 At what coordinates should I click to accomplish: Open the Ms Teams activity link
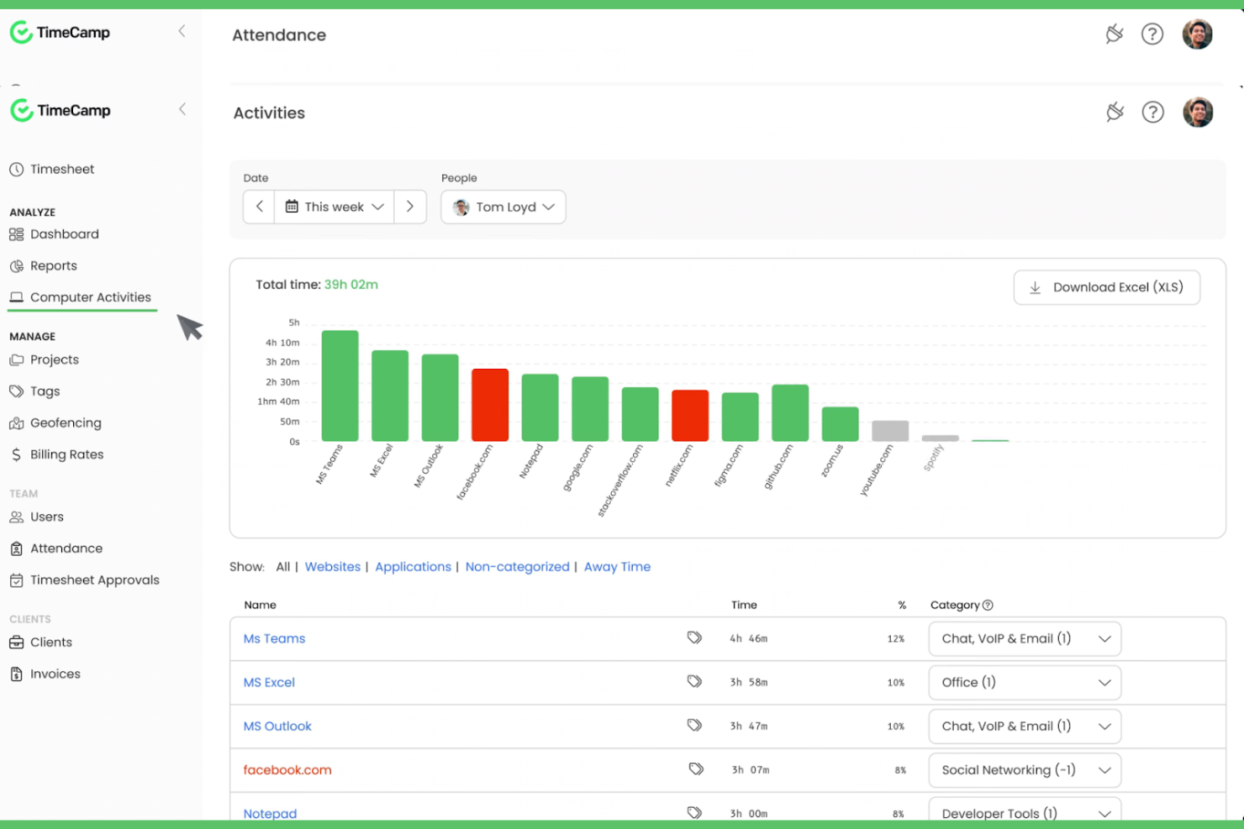(274, 638)
